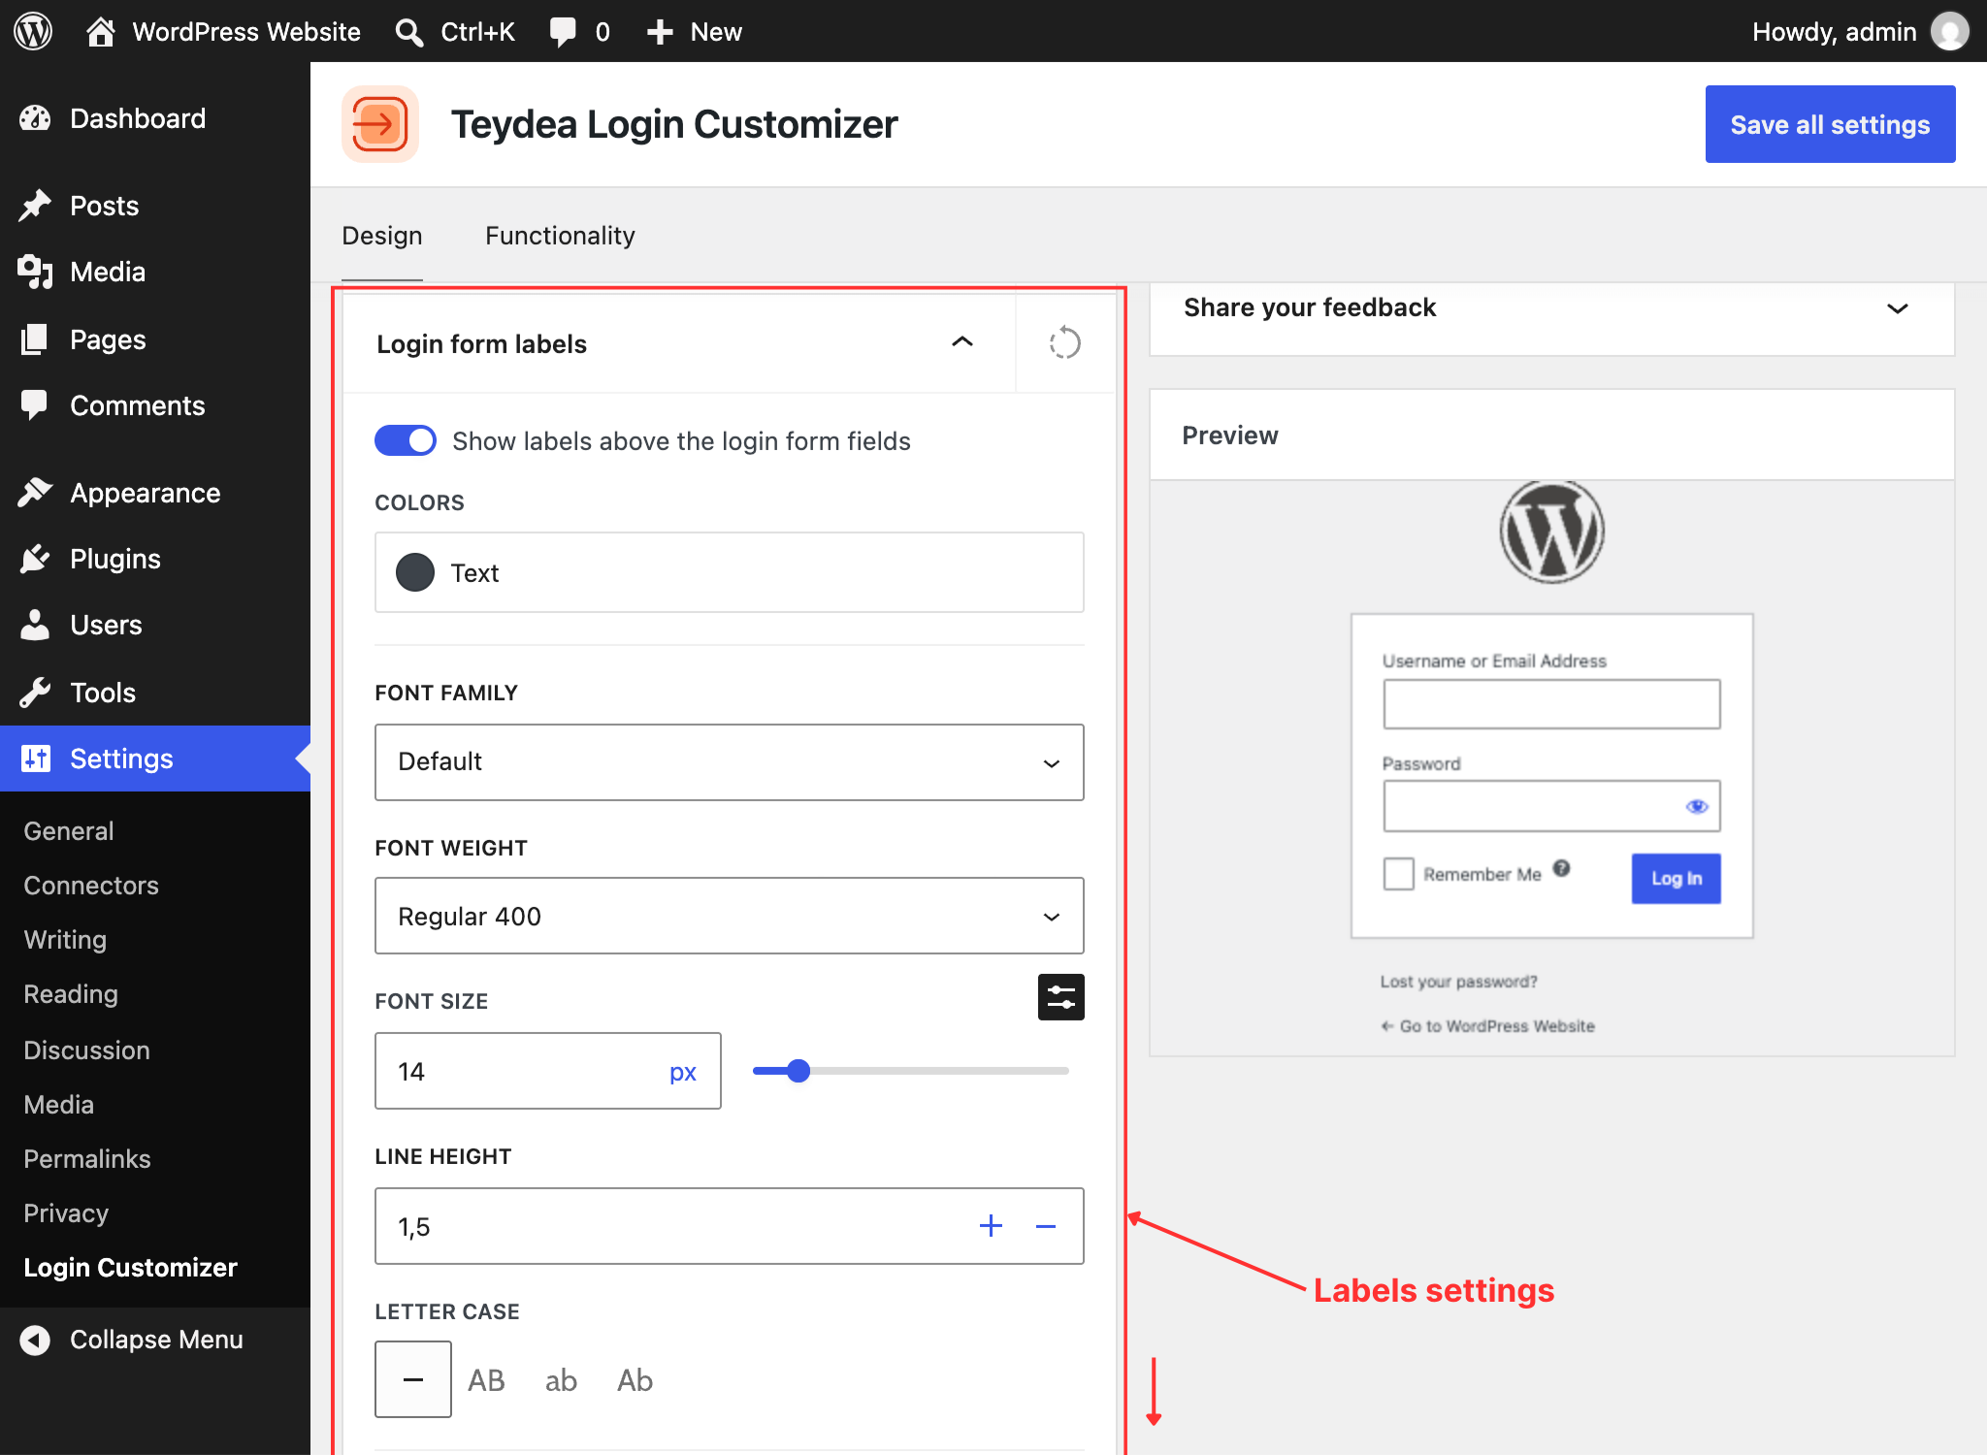1987x1455 pixels.
Task: Open comments bubble in admin bar
Action: pos(563,31)
